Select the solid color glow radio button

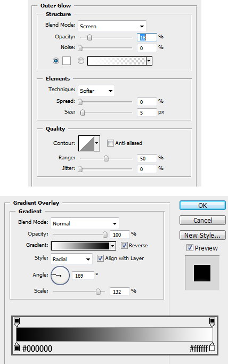click(55, 61)
